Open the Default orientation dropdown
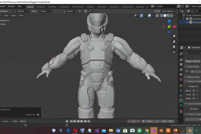 [x=22, y=11]
